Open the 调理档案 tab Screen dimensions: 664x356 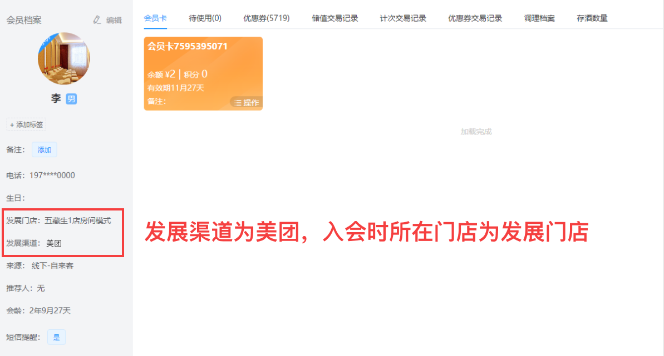click(x=539, y=18)
